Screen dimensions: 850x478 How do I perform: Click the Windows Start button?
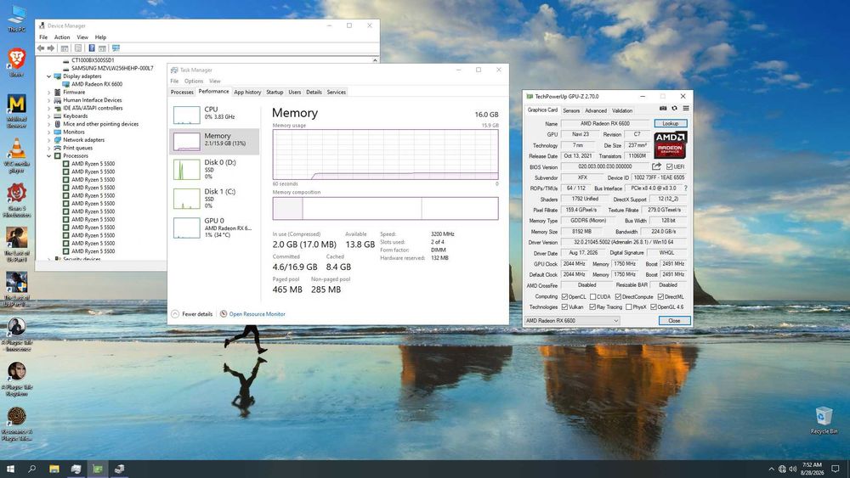(x=9, y=469)
